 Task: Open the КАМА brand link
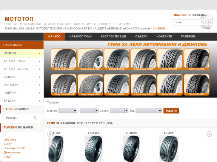point(7,157)
